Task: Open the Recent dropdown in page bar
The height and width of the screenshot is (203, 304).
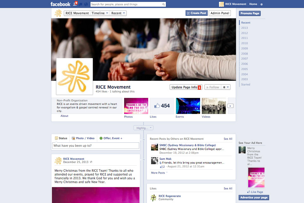Action: click(x=118, y=13)
